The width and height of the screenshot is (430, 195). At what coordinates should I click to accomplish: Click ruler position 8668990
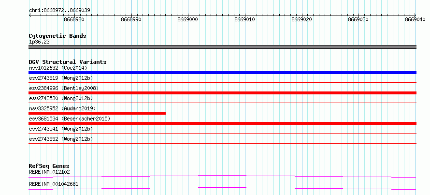pyautogui.click(x=131, y=19)
